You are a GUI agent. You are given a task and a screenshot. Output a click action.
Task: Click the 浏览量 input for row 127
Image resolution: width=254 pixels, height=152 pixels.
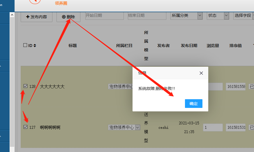[x=213, y=127]
